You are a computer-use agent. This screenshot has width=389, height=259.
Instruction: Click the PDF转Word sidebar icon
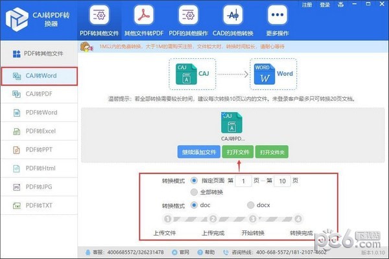pyautogui.click(x=17, y=113)
